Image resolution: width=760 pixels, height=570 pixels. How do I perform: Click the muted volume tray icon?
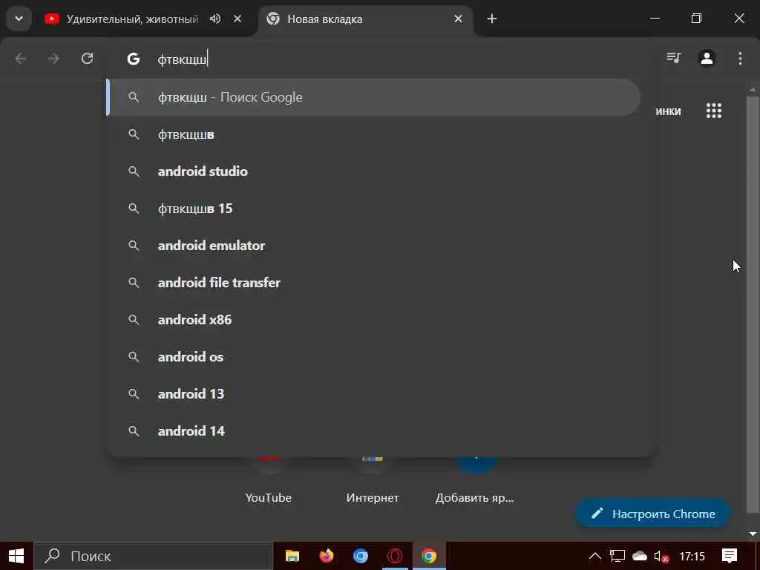pyautogui.click(x=661, y=557)
